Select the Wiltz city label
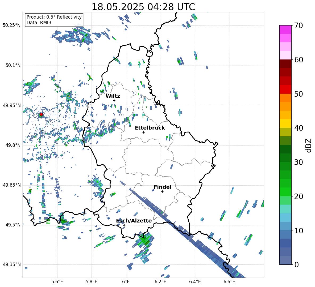The height and width of the screenshot is (287, 315). 113,96
